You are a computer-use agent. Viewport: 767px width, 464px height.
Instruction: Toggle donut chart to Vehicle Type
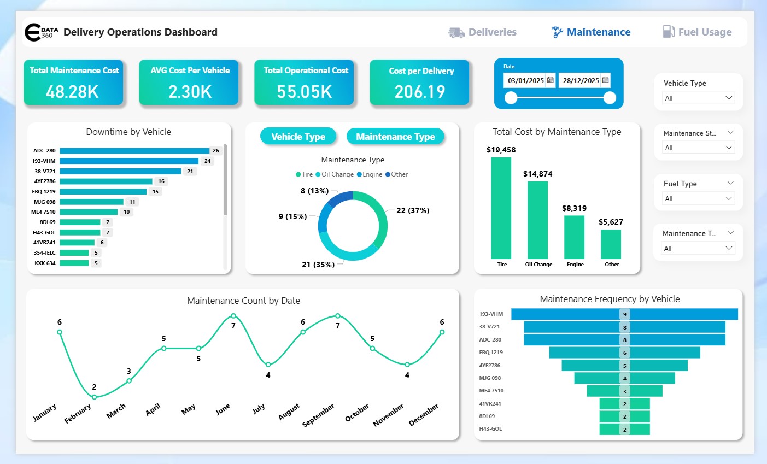tap(298, 137)
